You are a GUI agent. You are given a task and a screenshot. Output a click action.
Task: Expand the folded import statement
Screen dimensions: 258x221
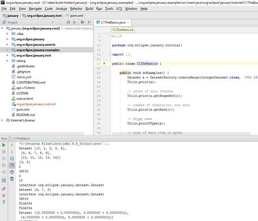point(128,54)
